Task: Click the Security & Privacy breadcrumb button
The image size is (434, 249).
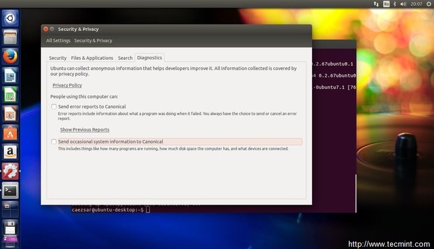Action: pos(93,40)
